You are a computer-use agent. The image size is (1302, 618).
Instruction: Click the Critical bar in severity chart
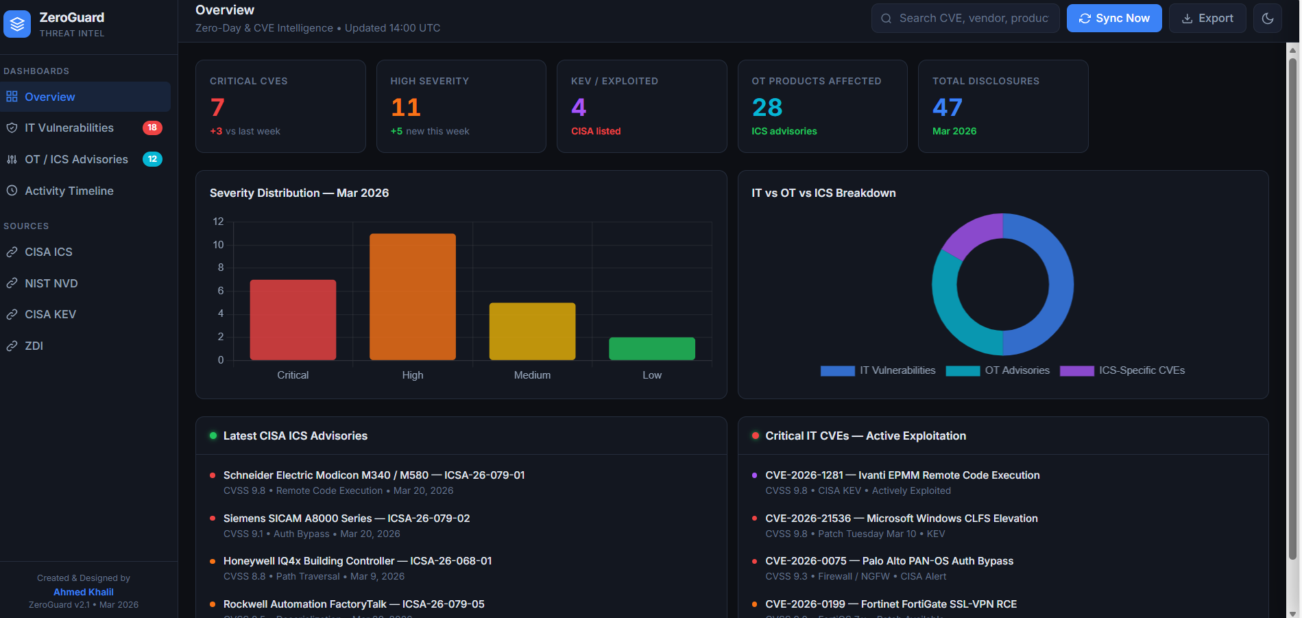click(x=293, y=320)
